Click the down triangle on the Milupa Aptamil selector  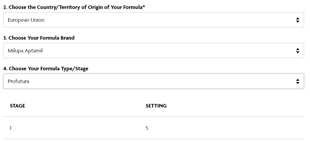297,52
